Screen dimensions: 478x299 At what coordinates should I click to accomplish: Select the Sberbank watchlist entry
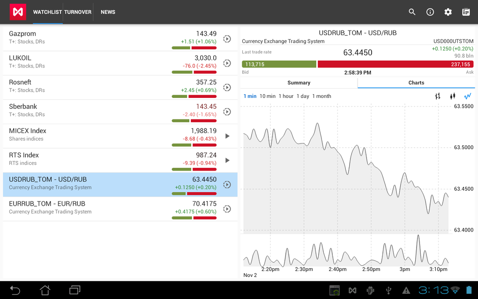[120, 112]
